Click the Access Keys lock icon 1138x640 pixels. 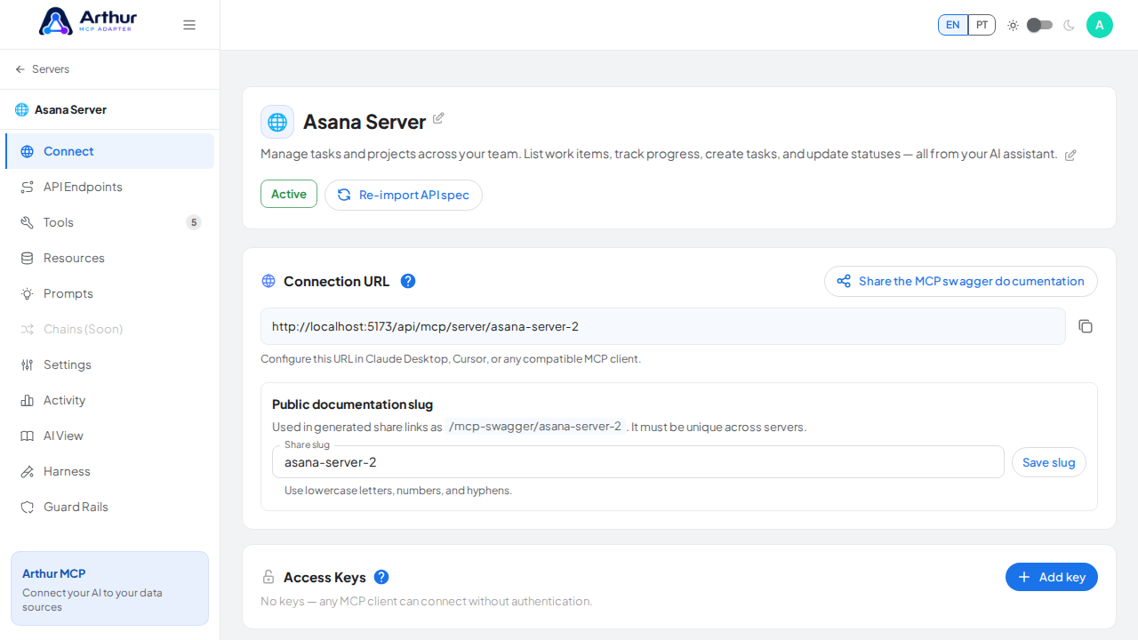pos(268,577)
